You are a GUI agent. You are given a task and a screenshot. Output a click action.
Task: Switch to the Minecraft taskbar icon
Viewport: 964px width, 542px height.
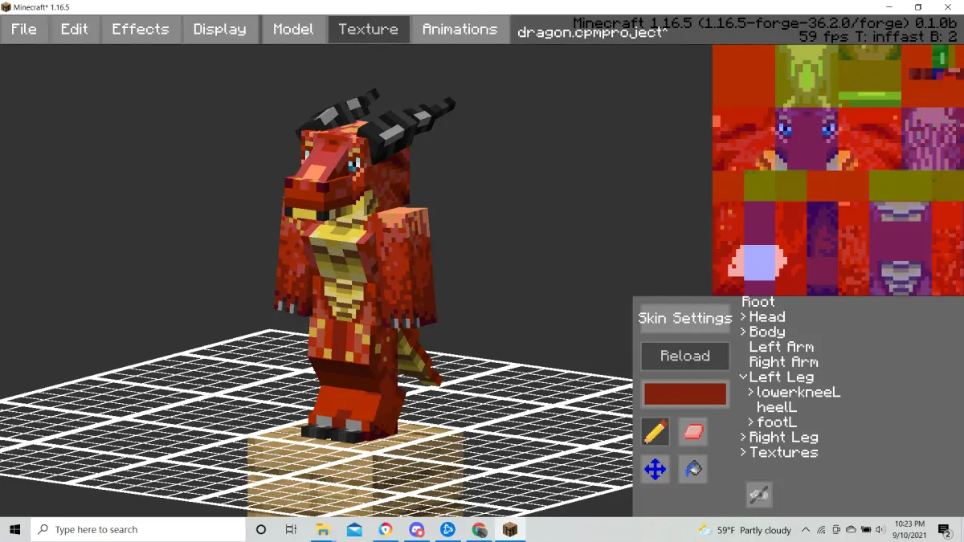510,530
